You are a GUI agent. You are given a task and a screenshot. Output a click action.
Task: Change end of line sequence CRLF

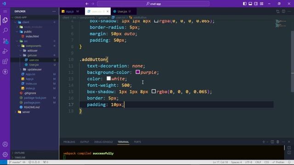pos(258,162)
